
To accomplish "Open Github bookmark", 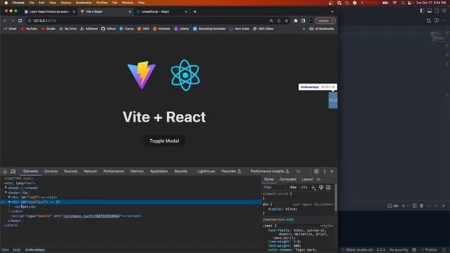I will 108,29.
